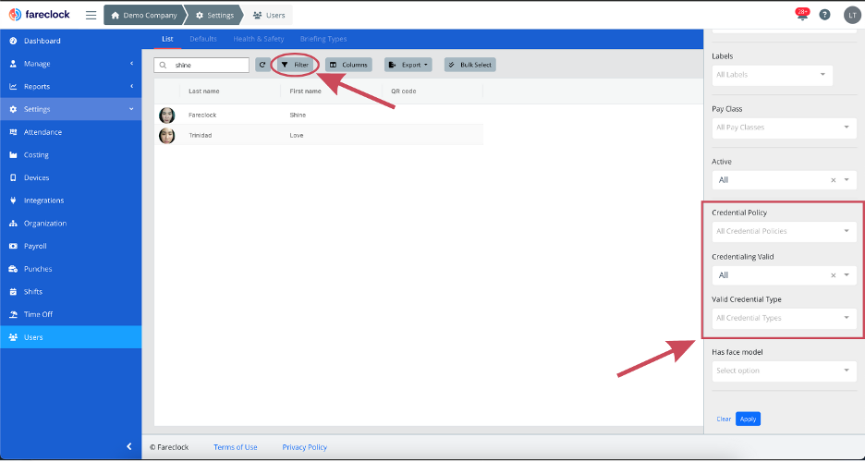Viewport: 865px width, 462px height.
Task: Open the Filter panel button
Action: tap(295, 65)
